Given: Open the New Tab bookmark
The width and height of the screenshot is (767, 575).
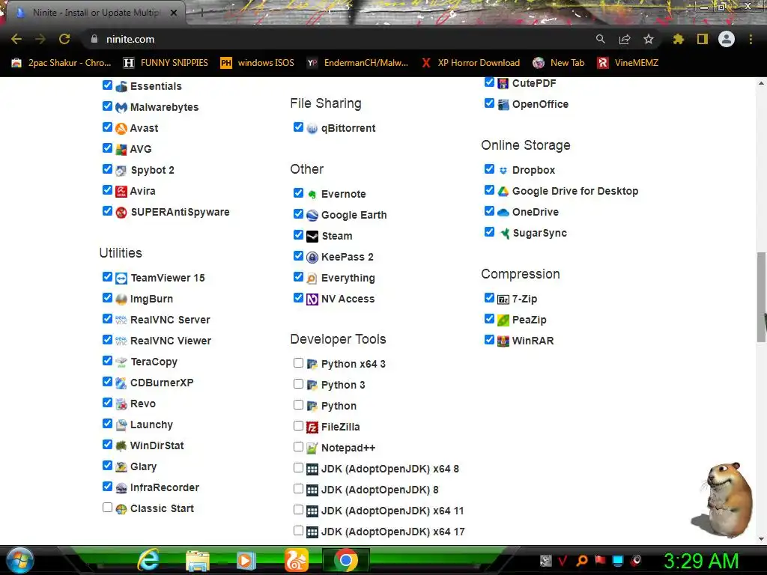Looking at the screenshot, I should (x=559, y=63).
